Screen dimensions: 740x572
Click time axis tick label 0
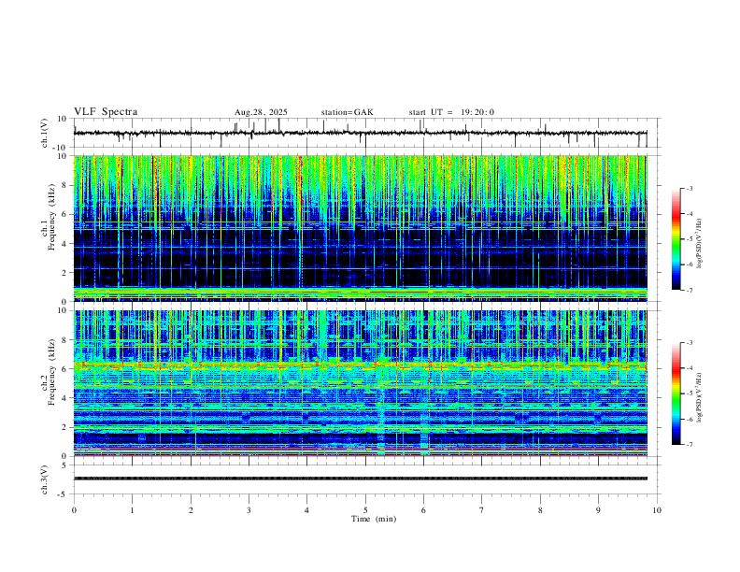(x=74, y=510)
